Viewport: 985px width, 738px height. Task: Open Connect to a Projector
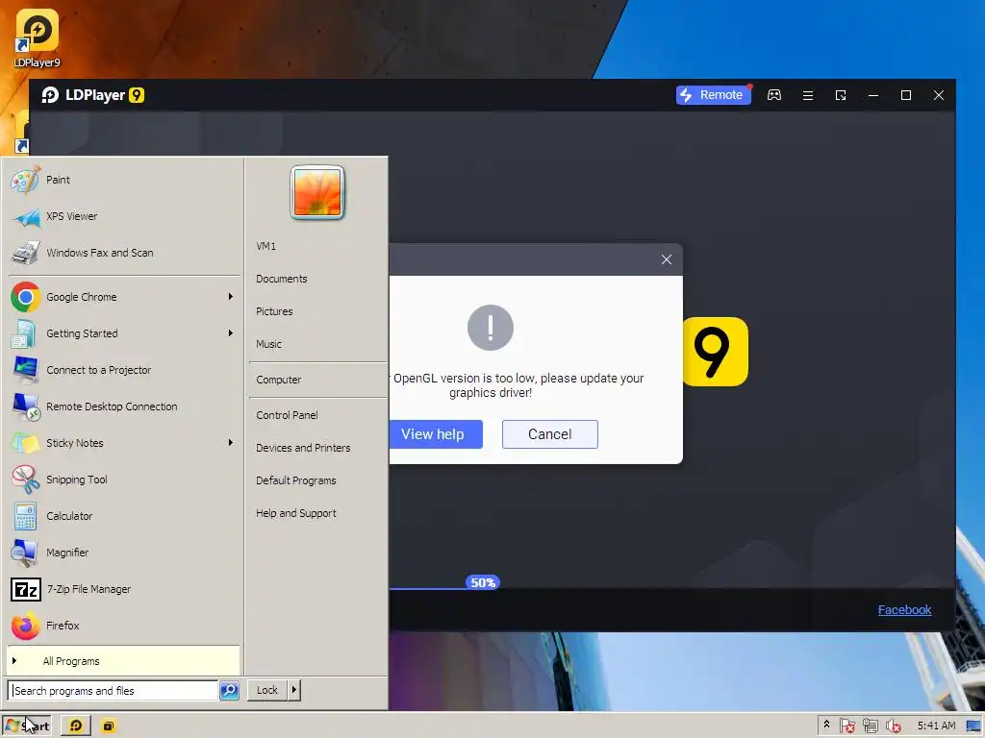pos(124,370)
